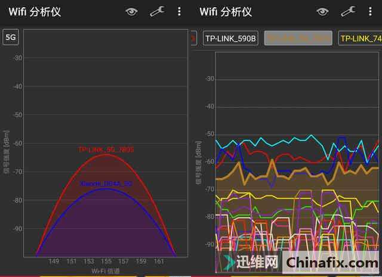Open the overflow menu in left panel

click(x=179, y=11)
